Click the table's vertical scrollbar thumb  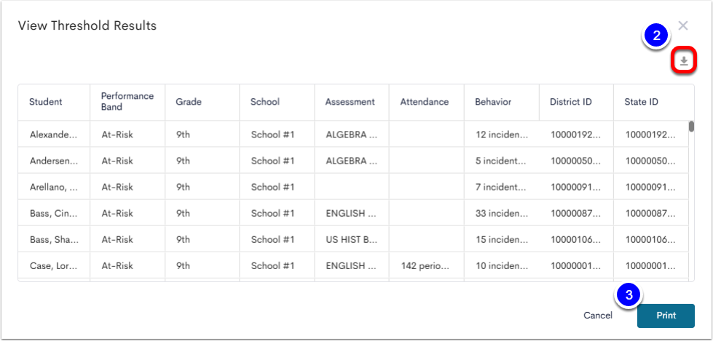[691, 127]
